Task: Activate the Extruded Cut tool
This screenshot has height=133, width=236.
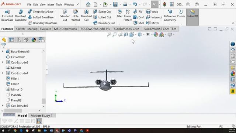Action: (65, 16)
